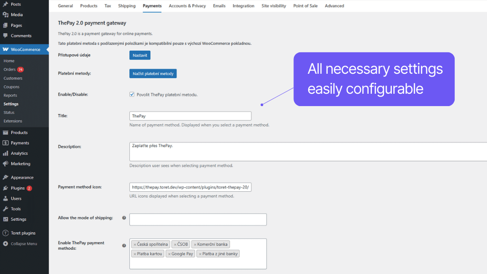Screen dimensions: 487x274
Task: Open the Coupons submenu link
Action: point(11,87)
